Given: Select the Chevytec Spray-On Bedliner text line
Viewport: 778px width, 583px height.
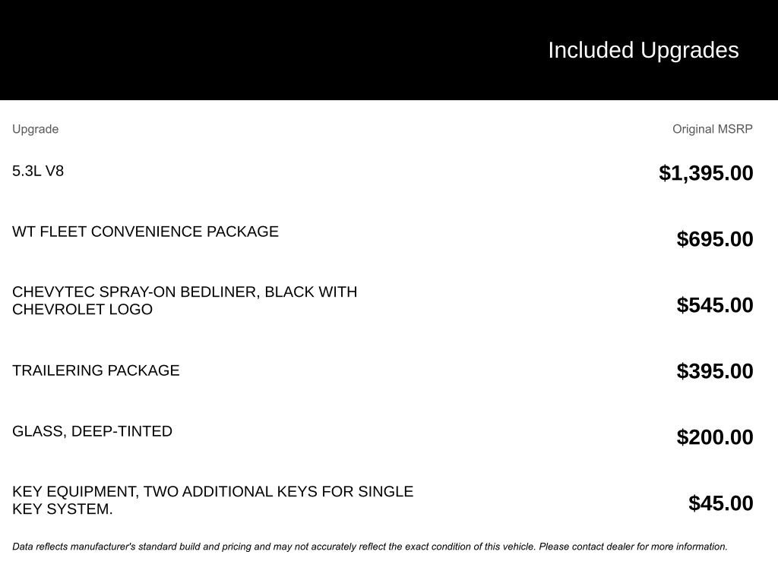Looking at the screenshot, I should coord(185,292).
